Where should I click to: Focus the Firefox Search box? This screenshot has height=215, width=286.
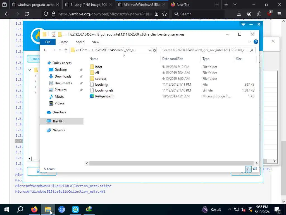pyautogui.click(x=198, y=14)
